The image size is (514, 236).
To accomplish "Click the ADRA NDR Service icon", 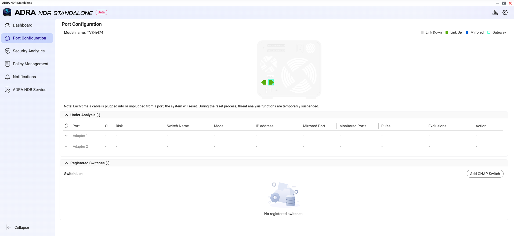I will 8,90.
